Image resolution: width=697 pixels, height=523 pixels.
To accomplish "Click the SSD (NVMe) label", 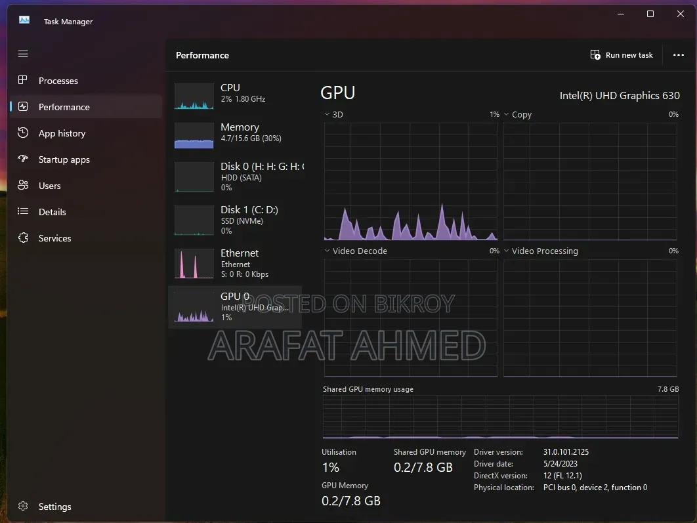I will pyautogui.click(x=242, y=221).
